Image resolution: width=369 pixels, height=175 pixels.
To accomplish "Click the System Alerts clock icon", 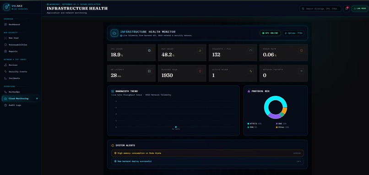I will pos(113,146).
